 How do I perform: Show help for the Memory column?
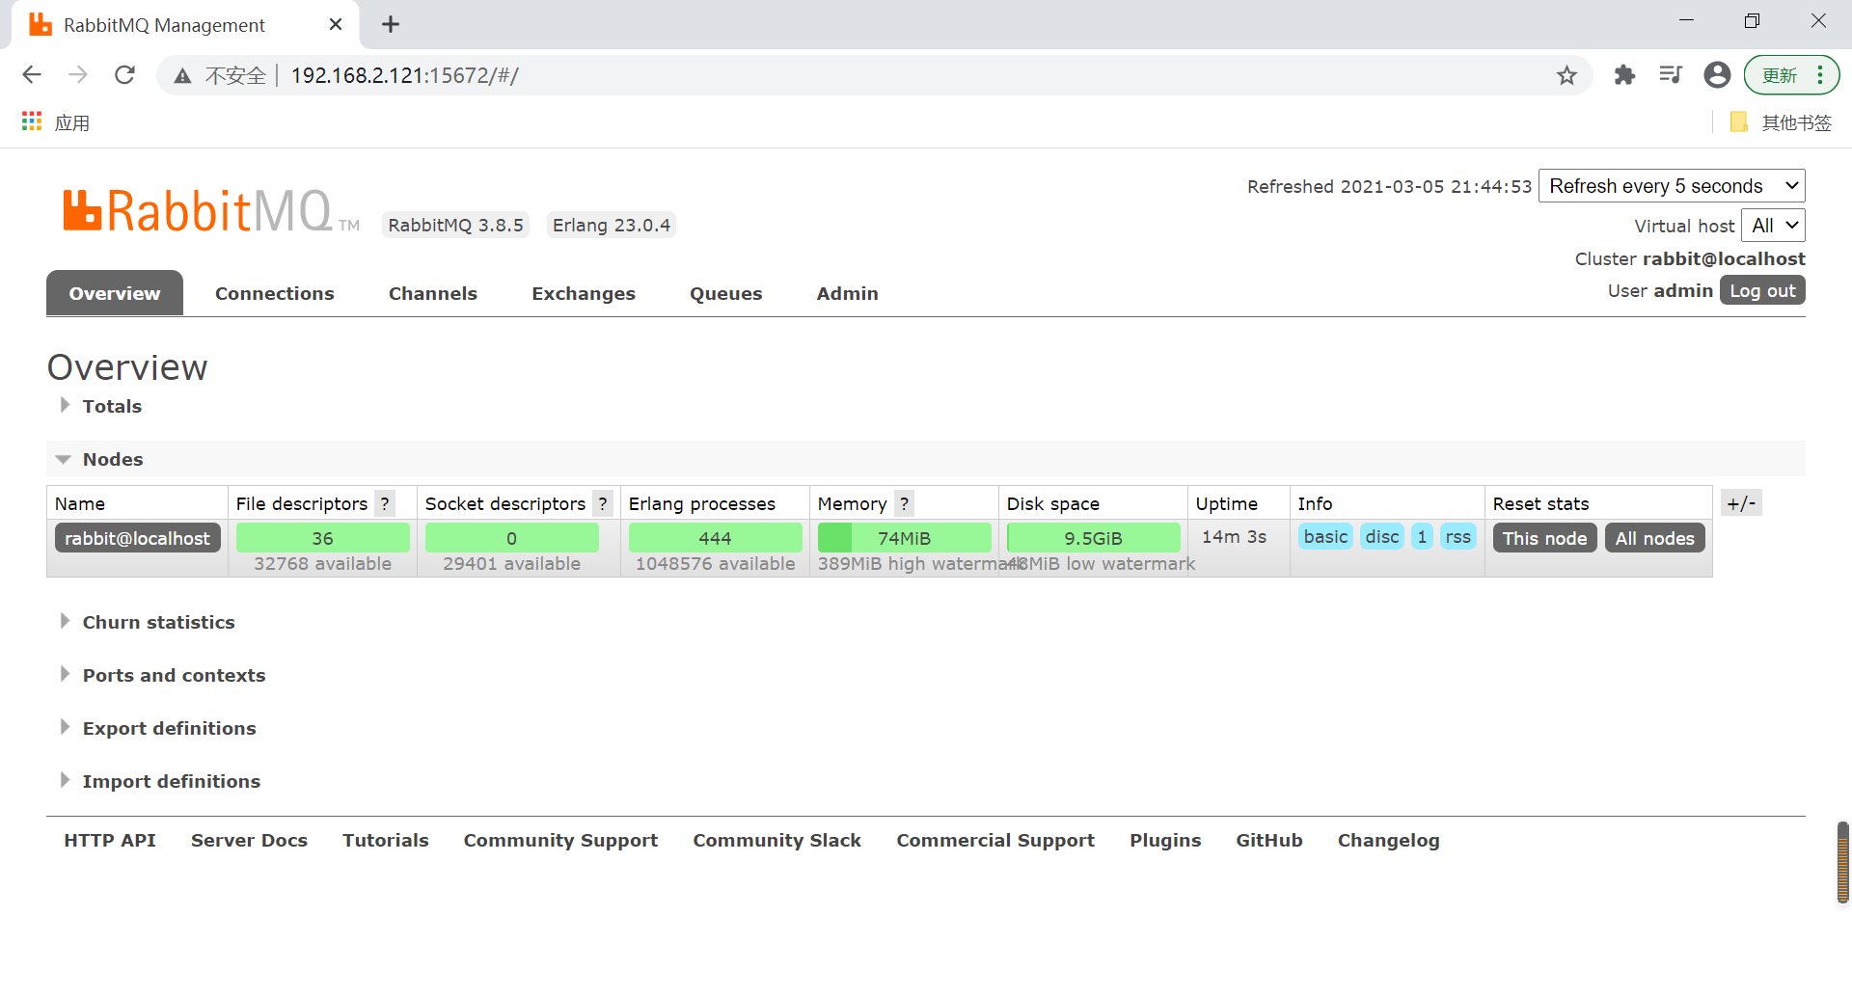click(x=904, y=503)
